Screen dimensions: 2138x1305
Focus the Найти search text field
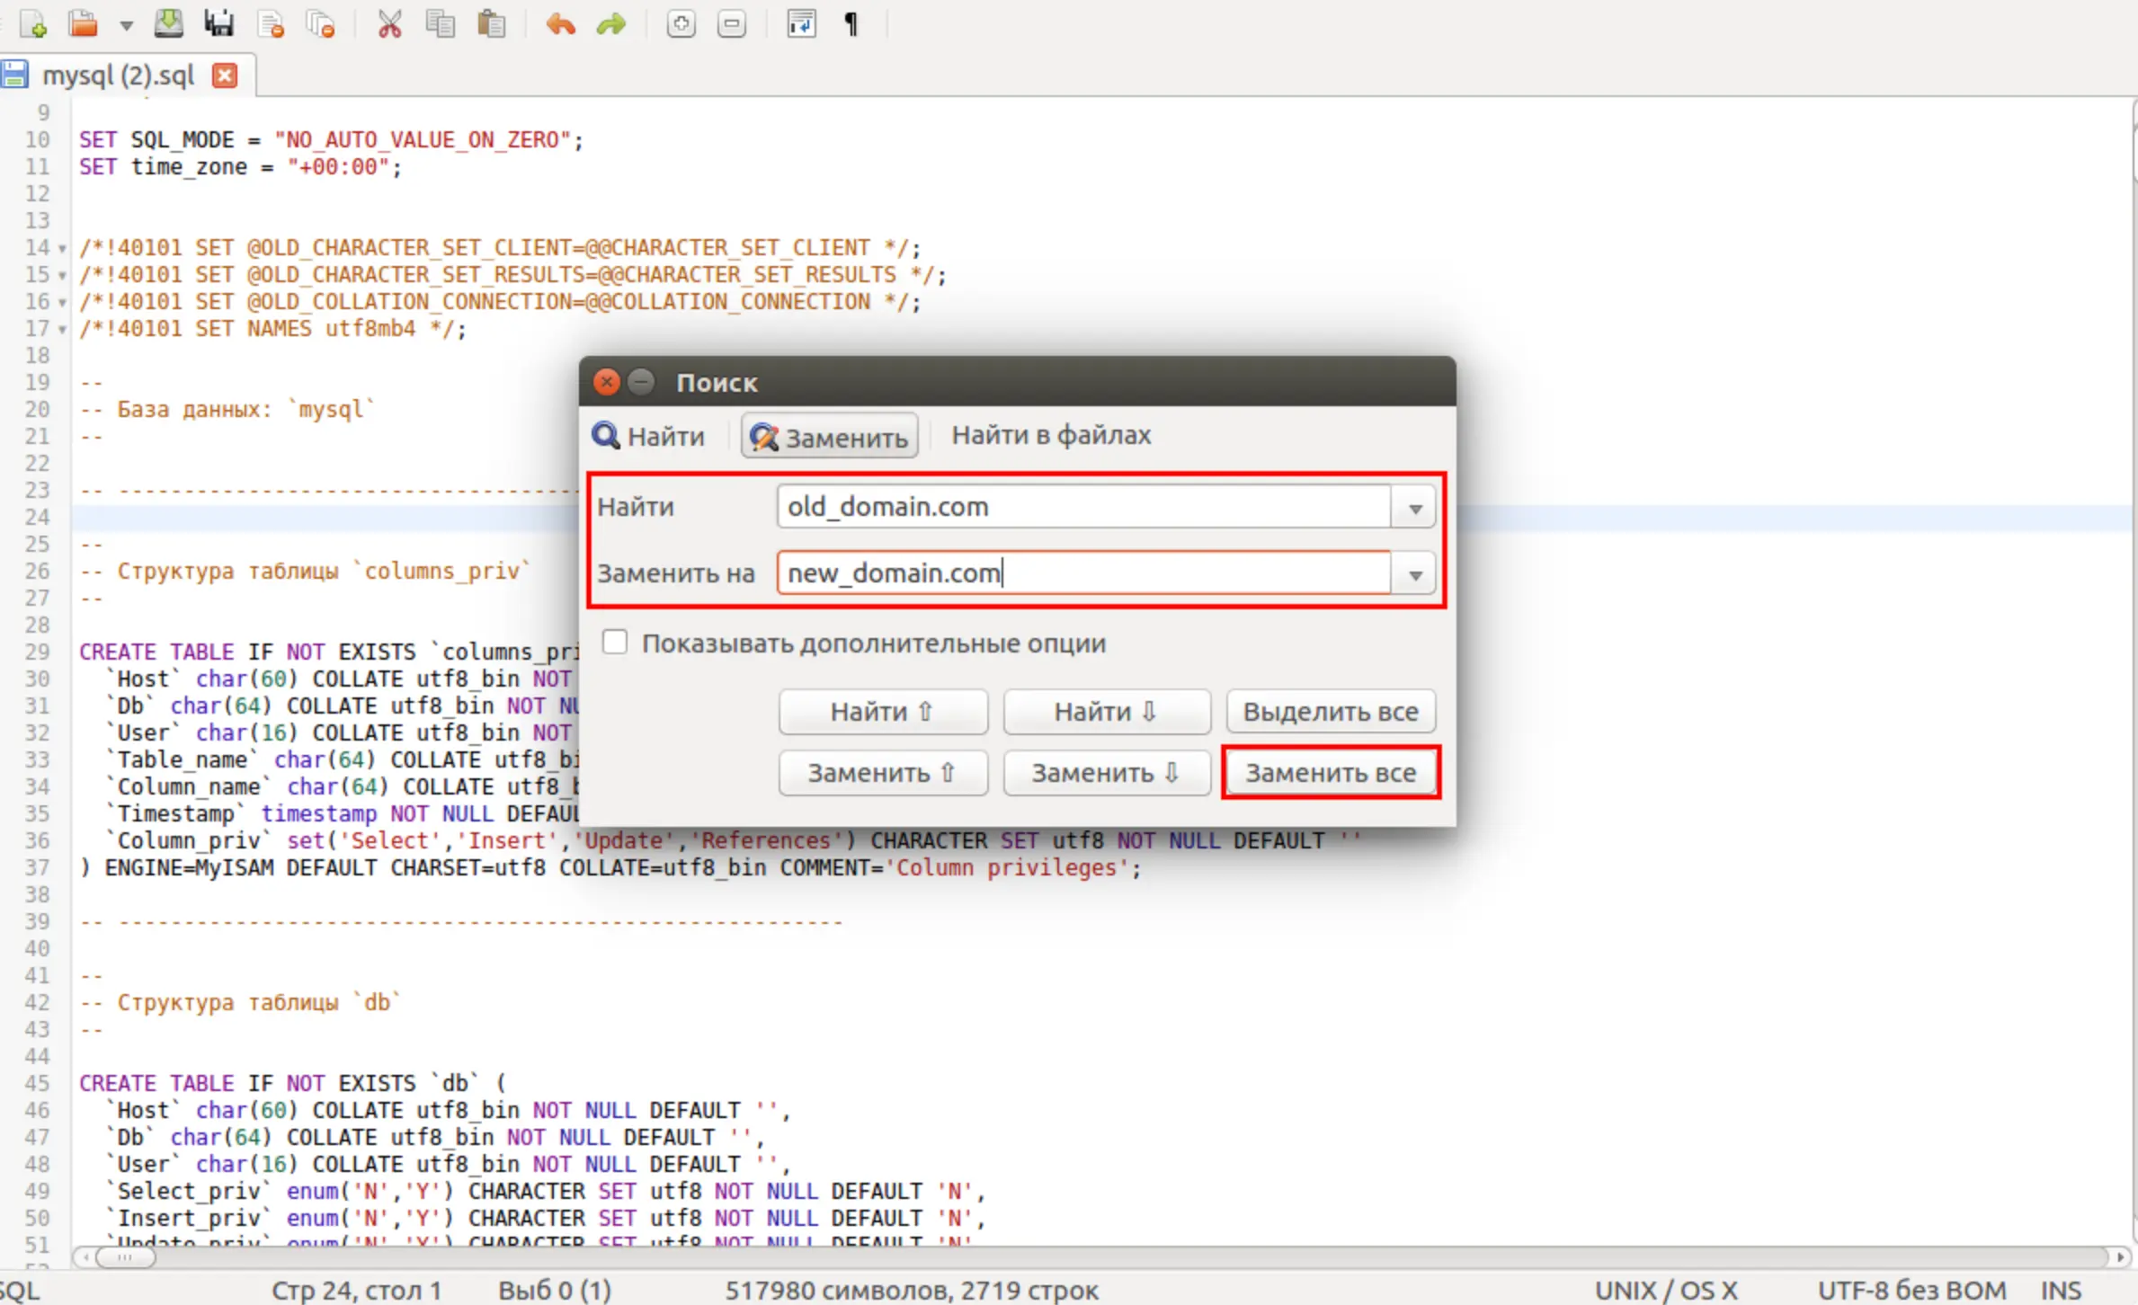[1083, 507]
